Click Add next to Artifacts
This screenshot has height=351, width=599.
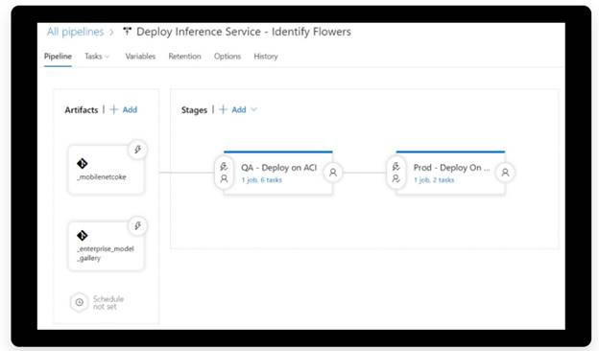[124, 110]
